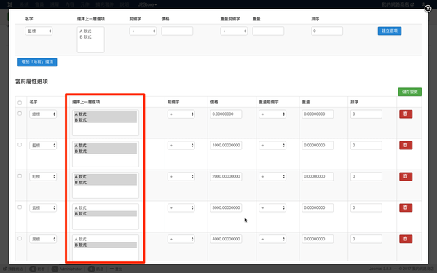437x273 pixels.
Task: Open the 系統 menu in background bar
Action: coord(25,4)
